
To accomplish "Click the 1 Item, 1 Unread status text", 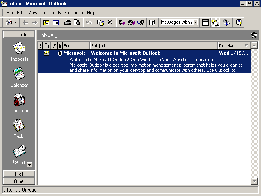I will coord(20,190).
